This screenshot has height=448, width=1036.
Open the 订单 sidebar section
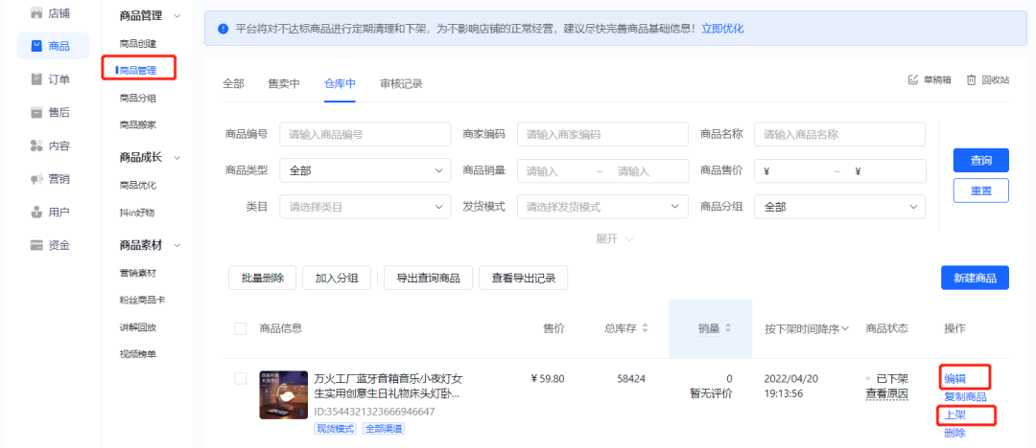point(52,79)
